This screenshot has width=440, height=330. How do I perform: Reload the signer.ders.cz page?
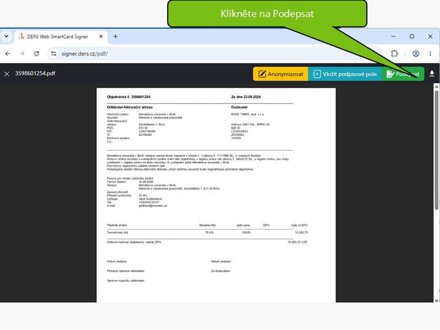pyautogui.click(x=36, y=53)
